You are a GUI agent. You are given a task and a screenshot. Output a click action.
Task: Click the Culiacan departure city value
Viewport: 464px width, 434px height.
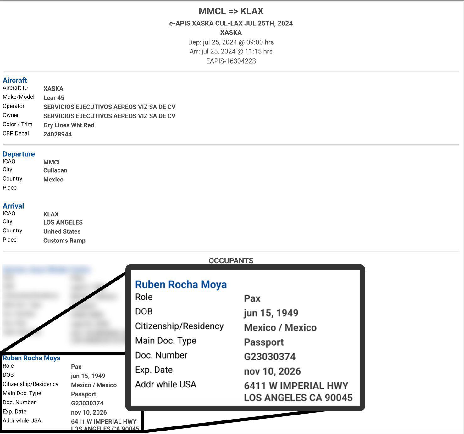click(55, 170)
